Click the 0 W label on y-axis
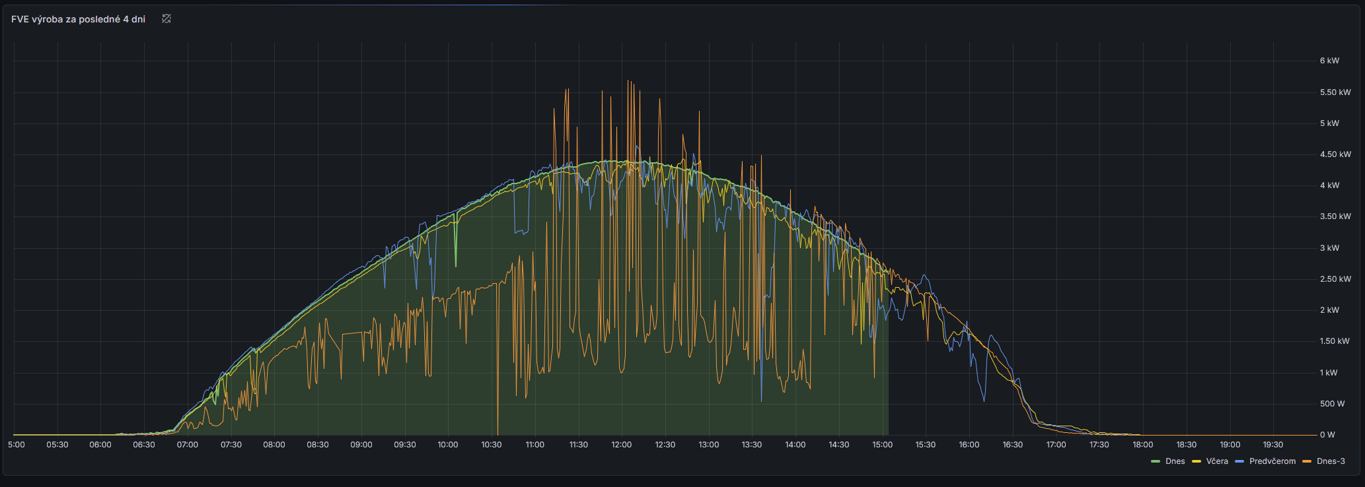1365x487 pixels. (1327, 435)
